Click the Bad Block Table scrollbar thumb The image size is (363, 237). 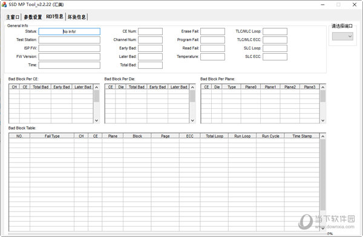[322, 175]
